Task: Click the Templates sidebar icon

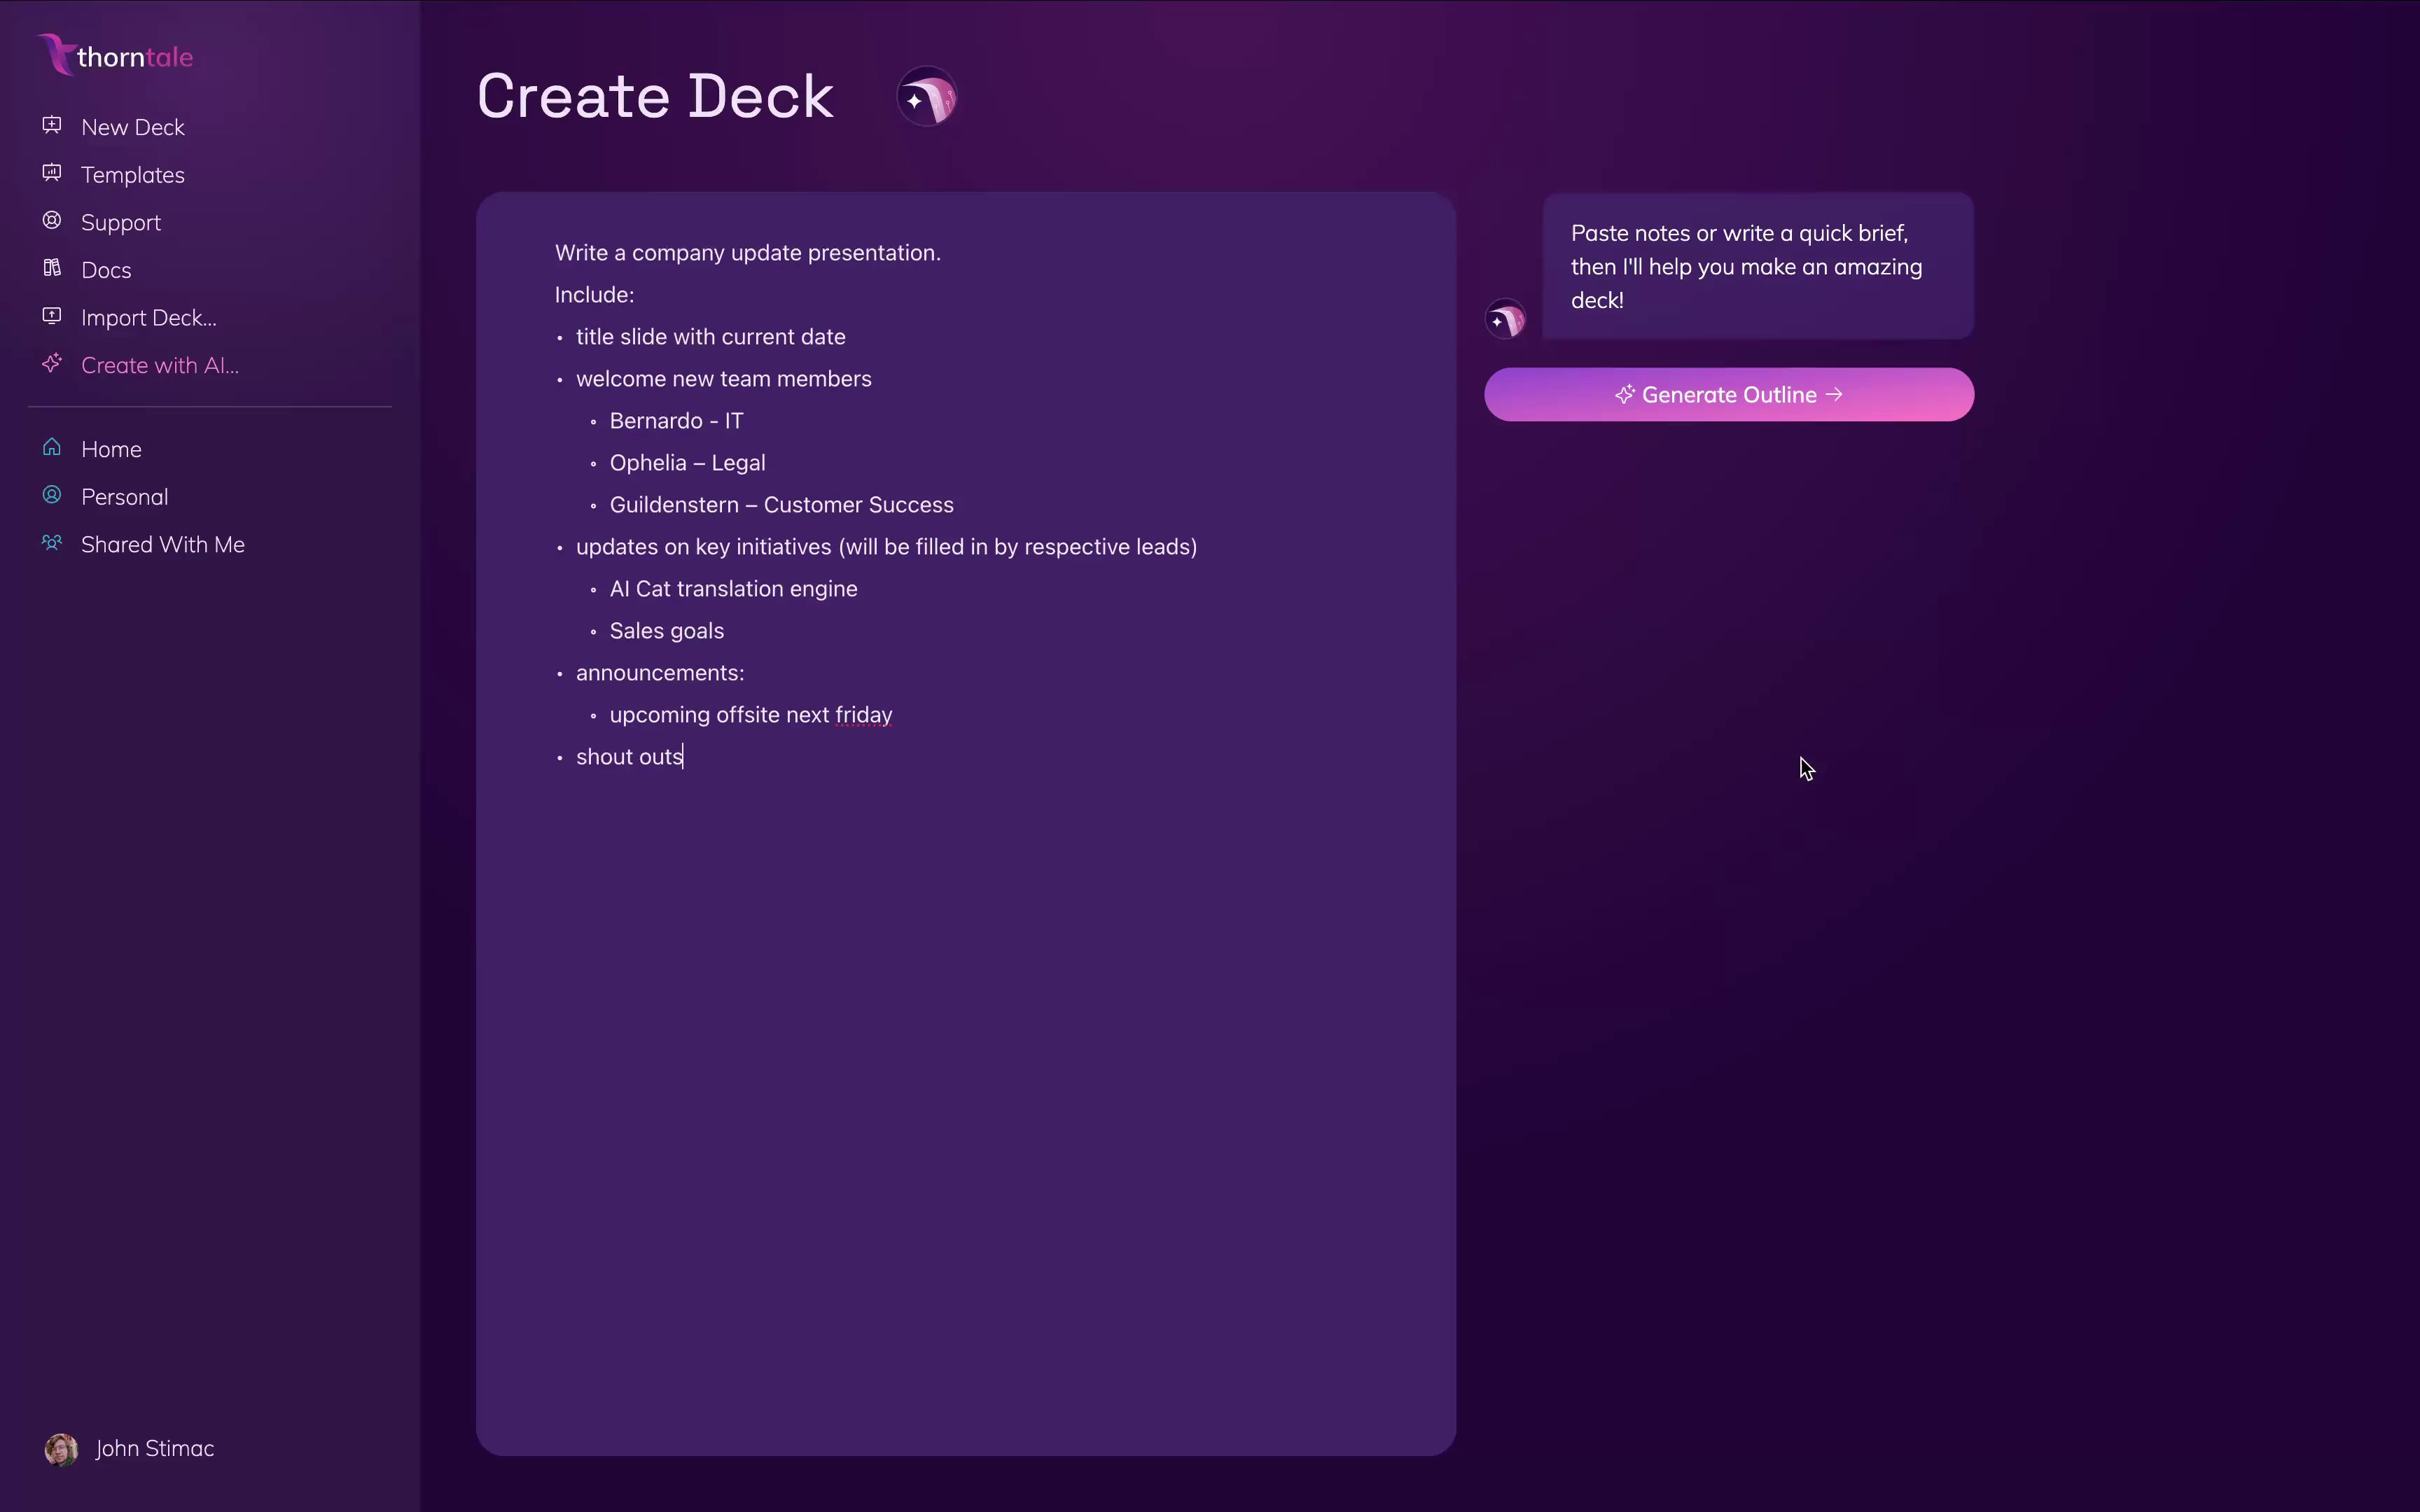Action: click(x=52, y=173)
